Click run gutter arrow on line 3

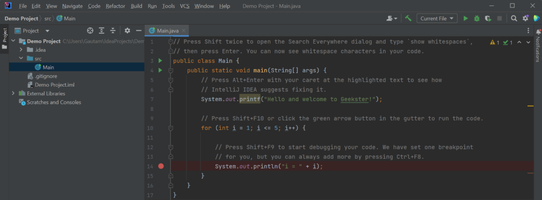point(160,61)
